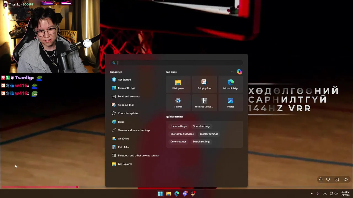
Task: Click the thumbs up like icon on the video
Action: tap(320, 180)
